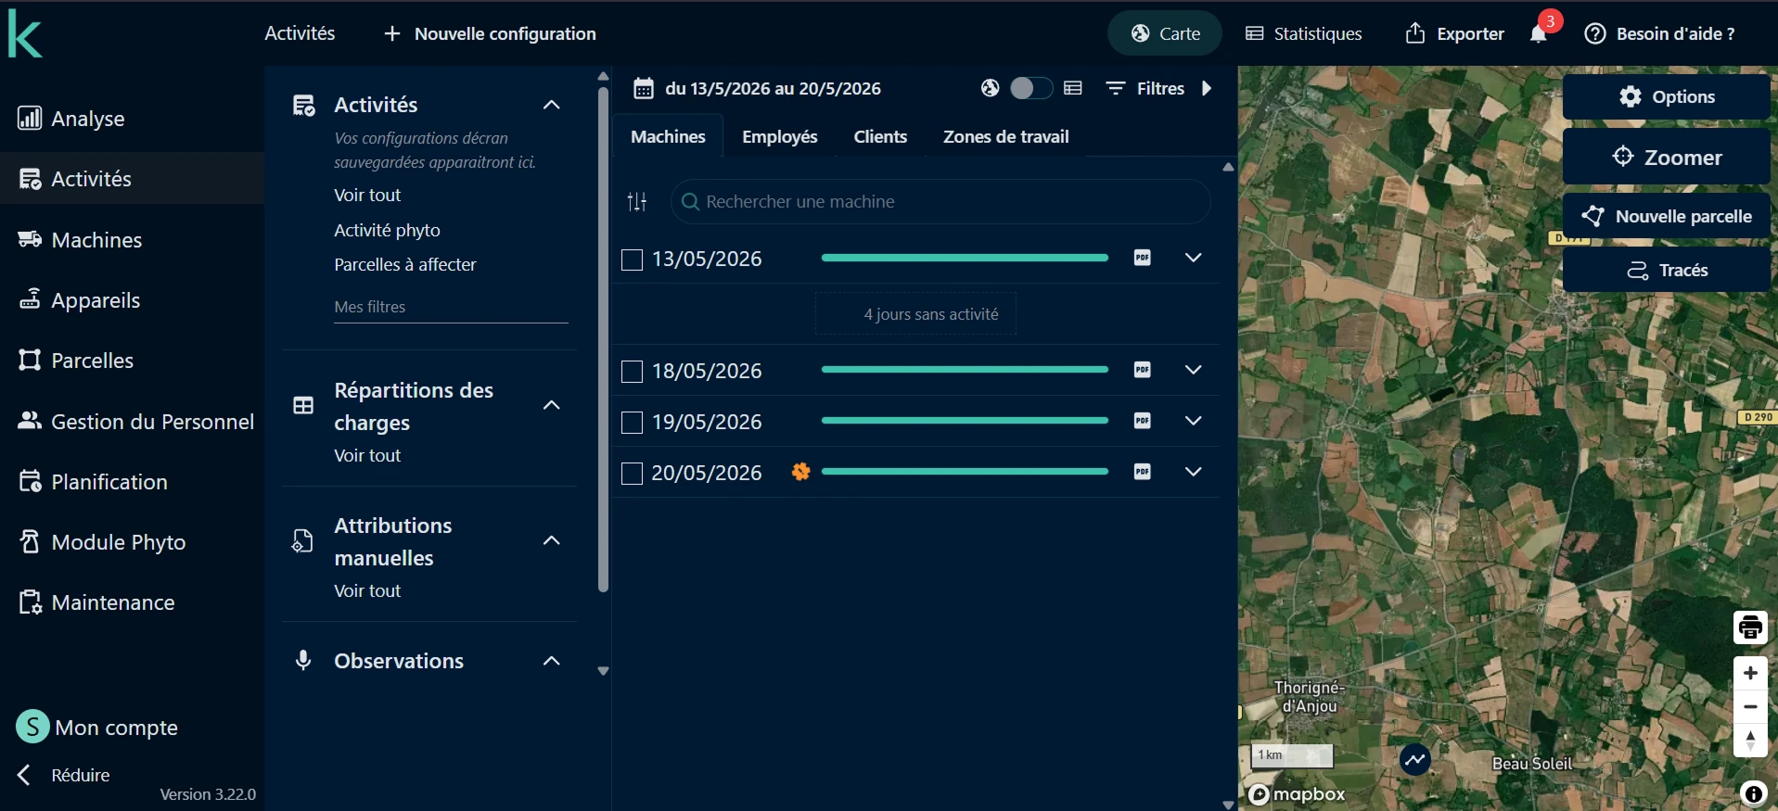
Task: Open map Options button
Action: [1667, 96]
